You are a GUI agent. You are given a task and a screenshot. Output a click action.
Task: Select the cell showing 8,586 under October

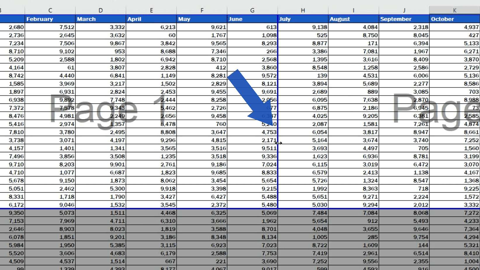click(x=455, y=84)
